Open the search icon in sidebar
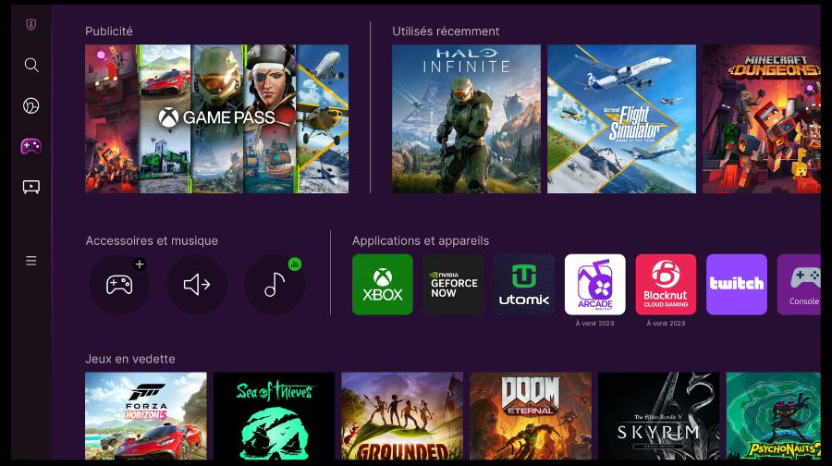832x466 pixels. [x=31, y=65]
